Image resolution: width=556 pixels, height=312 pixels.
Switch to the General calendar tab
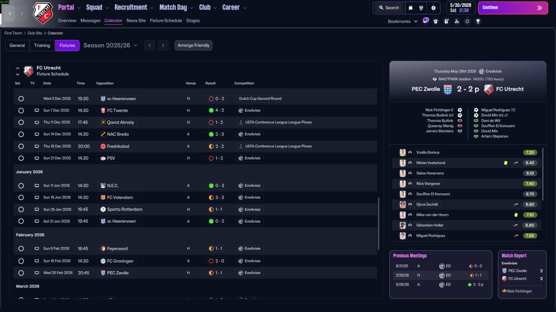click(x=17, y=45)
